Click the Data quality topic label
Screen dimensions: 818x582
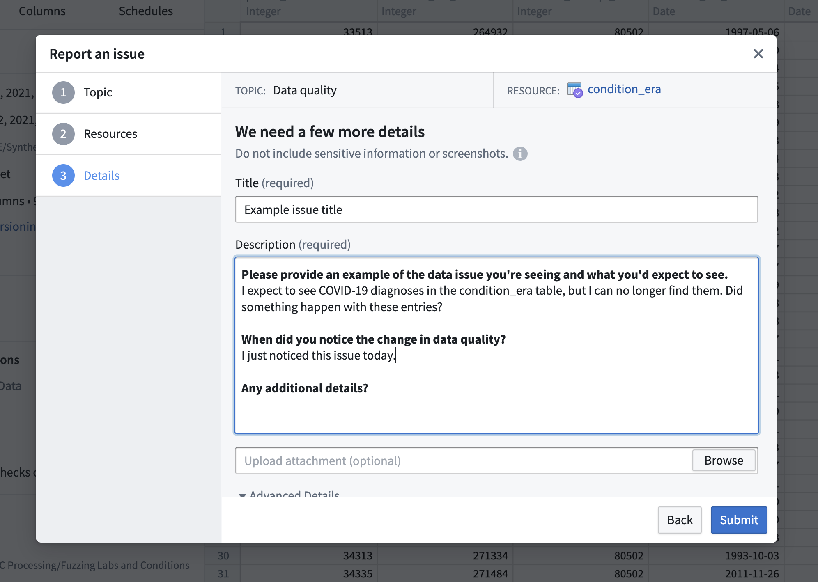(305, 90)
